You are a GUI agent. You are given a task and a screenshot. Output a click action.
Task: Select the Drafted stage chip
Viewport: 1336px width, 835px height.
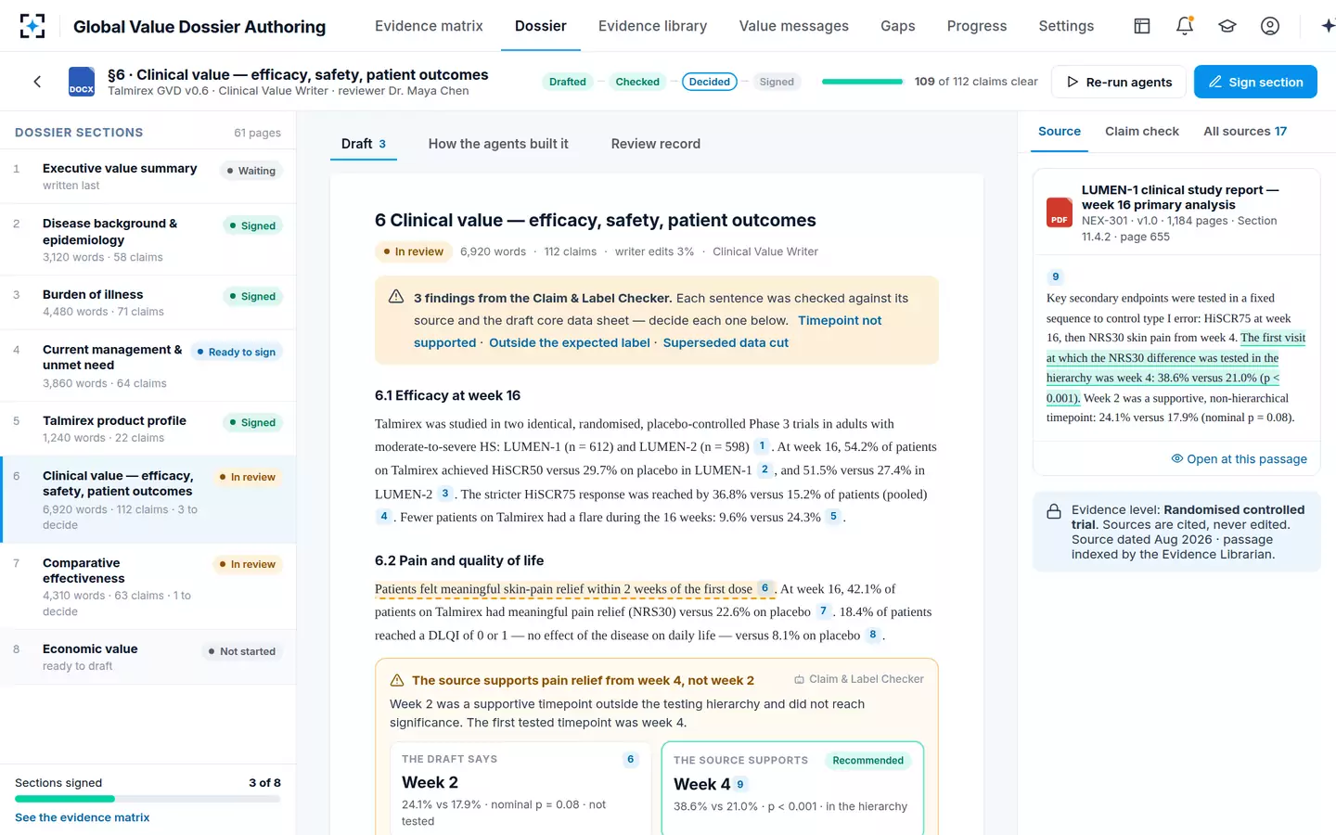coord(568,82)
